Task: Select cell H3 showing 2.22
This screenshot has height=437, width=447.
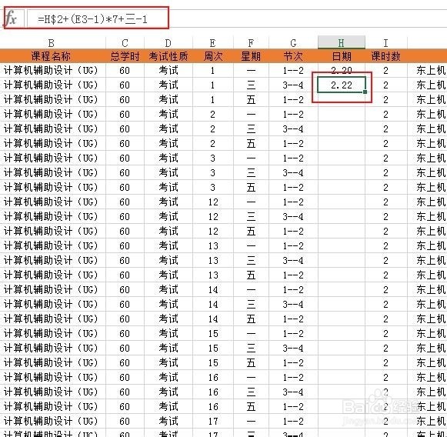Action: [x=342, y=85]
